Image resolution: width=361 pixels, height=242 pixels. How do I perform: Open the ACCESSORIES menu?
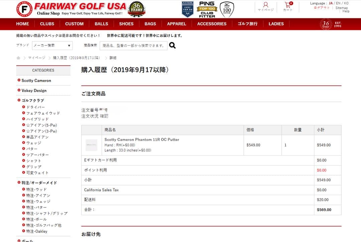212,24
